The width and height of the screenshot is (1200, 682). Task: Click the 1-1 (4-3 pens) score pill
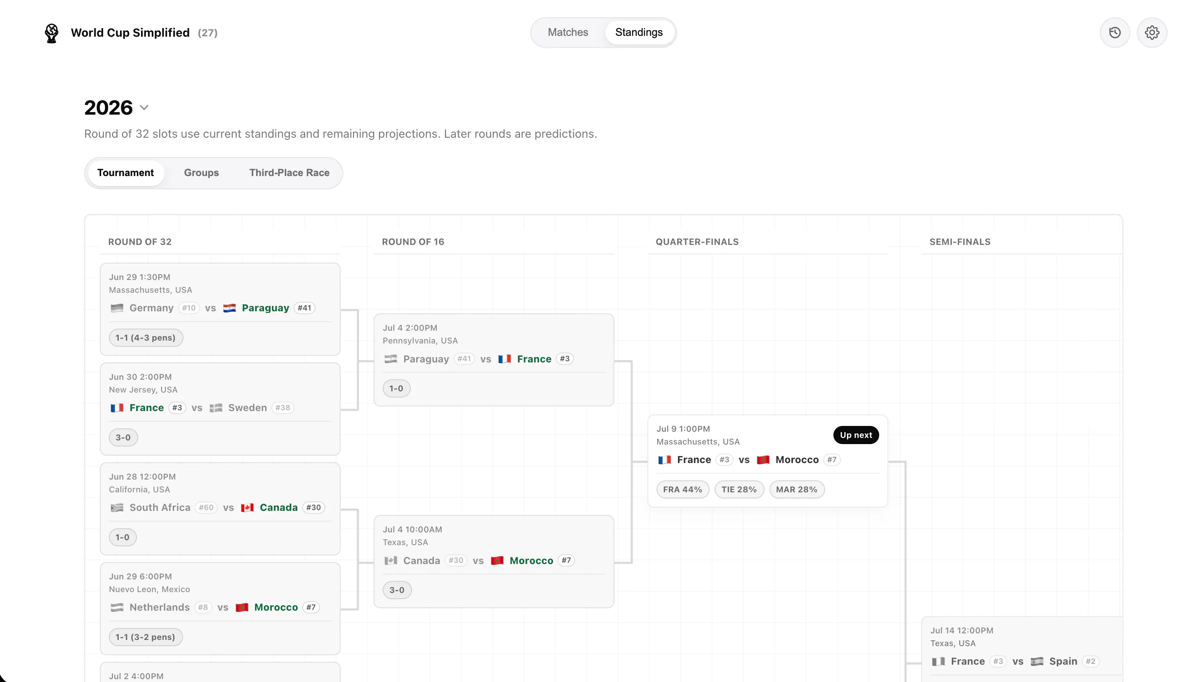tap(146, 338)
